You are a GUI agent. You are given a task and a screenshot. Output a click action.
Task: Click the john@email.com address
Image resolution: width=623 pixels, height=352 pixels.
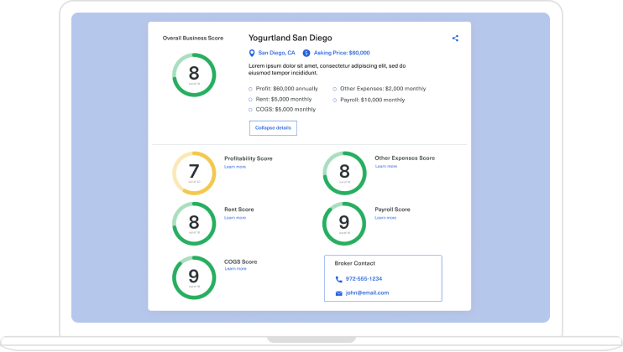(x=367, y=293)
